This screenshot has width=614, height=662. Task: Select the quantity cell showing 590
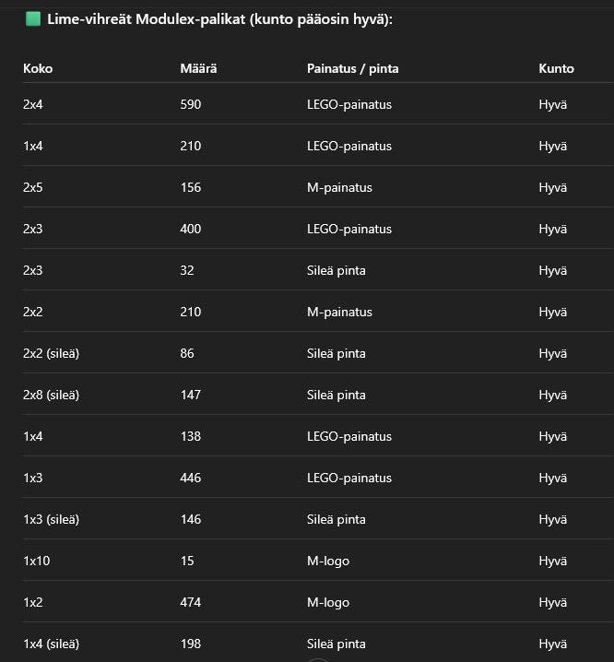tap(191, 104)
